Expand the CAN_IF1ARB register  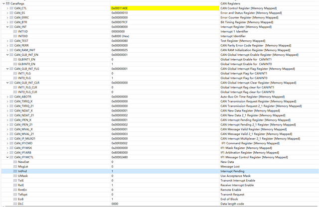point(7,153)
